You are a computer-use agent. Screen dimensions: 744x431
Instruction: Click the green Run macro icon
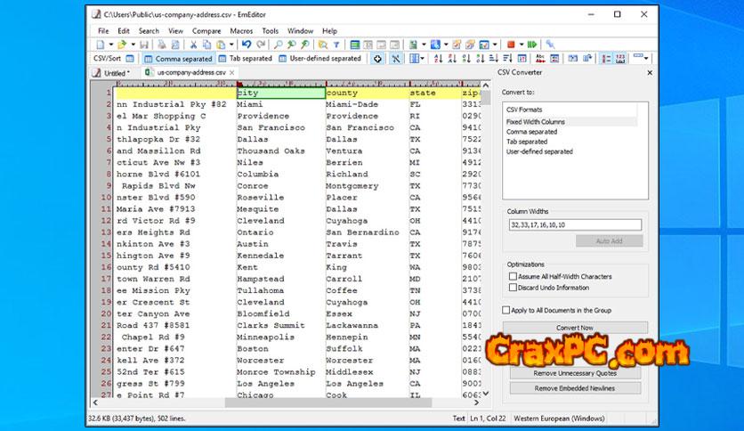(531, 44)
